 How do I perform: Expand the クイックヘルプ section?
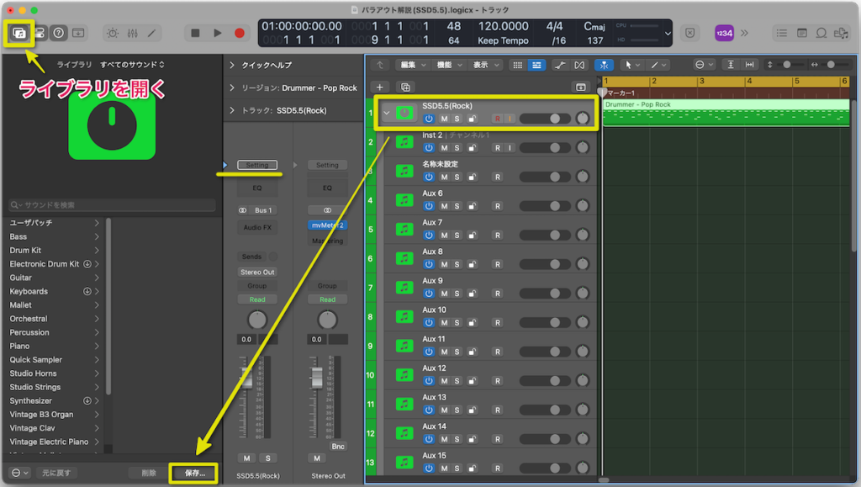[232, 65]
